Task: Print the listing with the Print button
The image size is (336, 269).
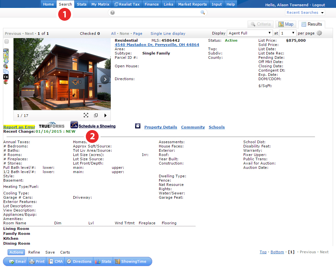Action: (37, 261)
